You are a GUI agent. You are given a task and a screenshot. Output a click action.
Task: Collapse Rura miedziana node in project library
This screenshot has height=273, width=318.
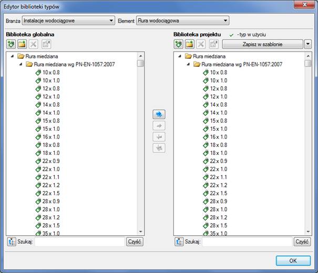click(x=180, y=56)
